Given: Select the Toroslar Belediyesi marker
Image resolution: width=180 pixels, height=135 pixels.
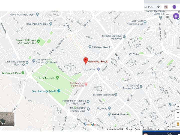Looking at the screenshot, I should 116,94.
